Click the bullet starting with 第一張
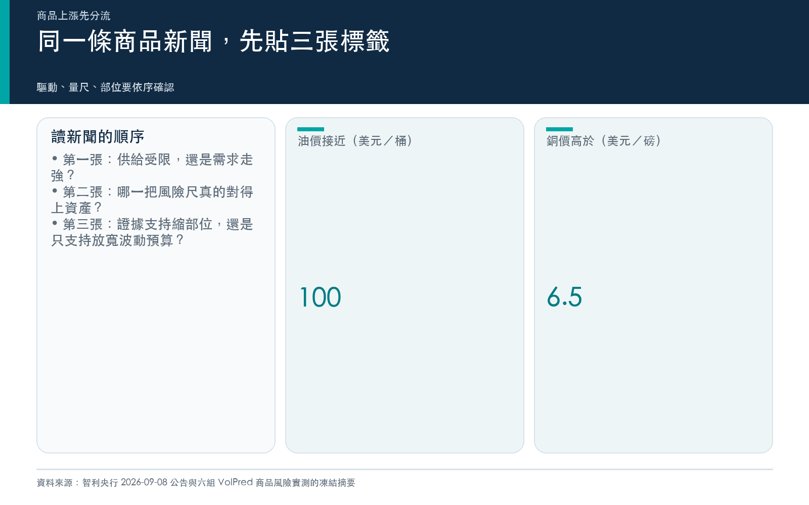The image size is (809, 505). pos(152,168)
